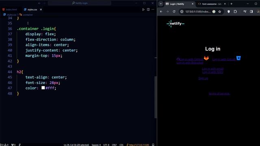260x146 pixels.
Task: Click the terms of service link
Action: coord(219,94)
